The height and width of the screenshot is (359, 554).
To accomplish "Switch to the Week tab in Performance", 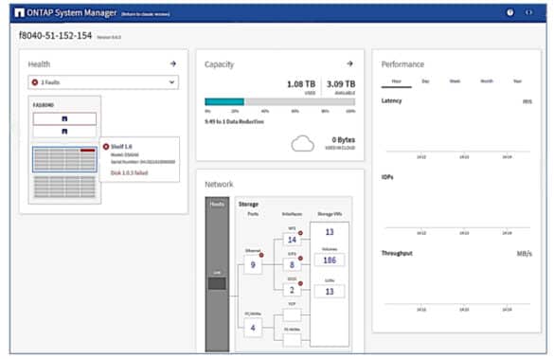I will [x=455, y=81].
